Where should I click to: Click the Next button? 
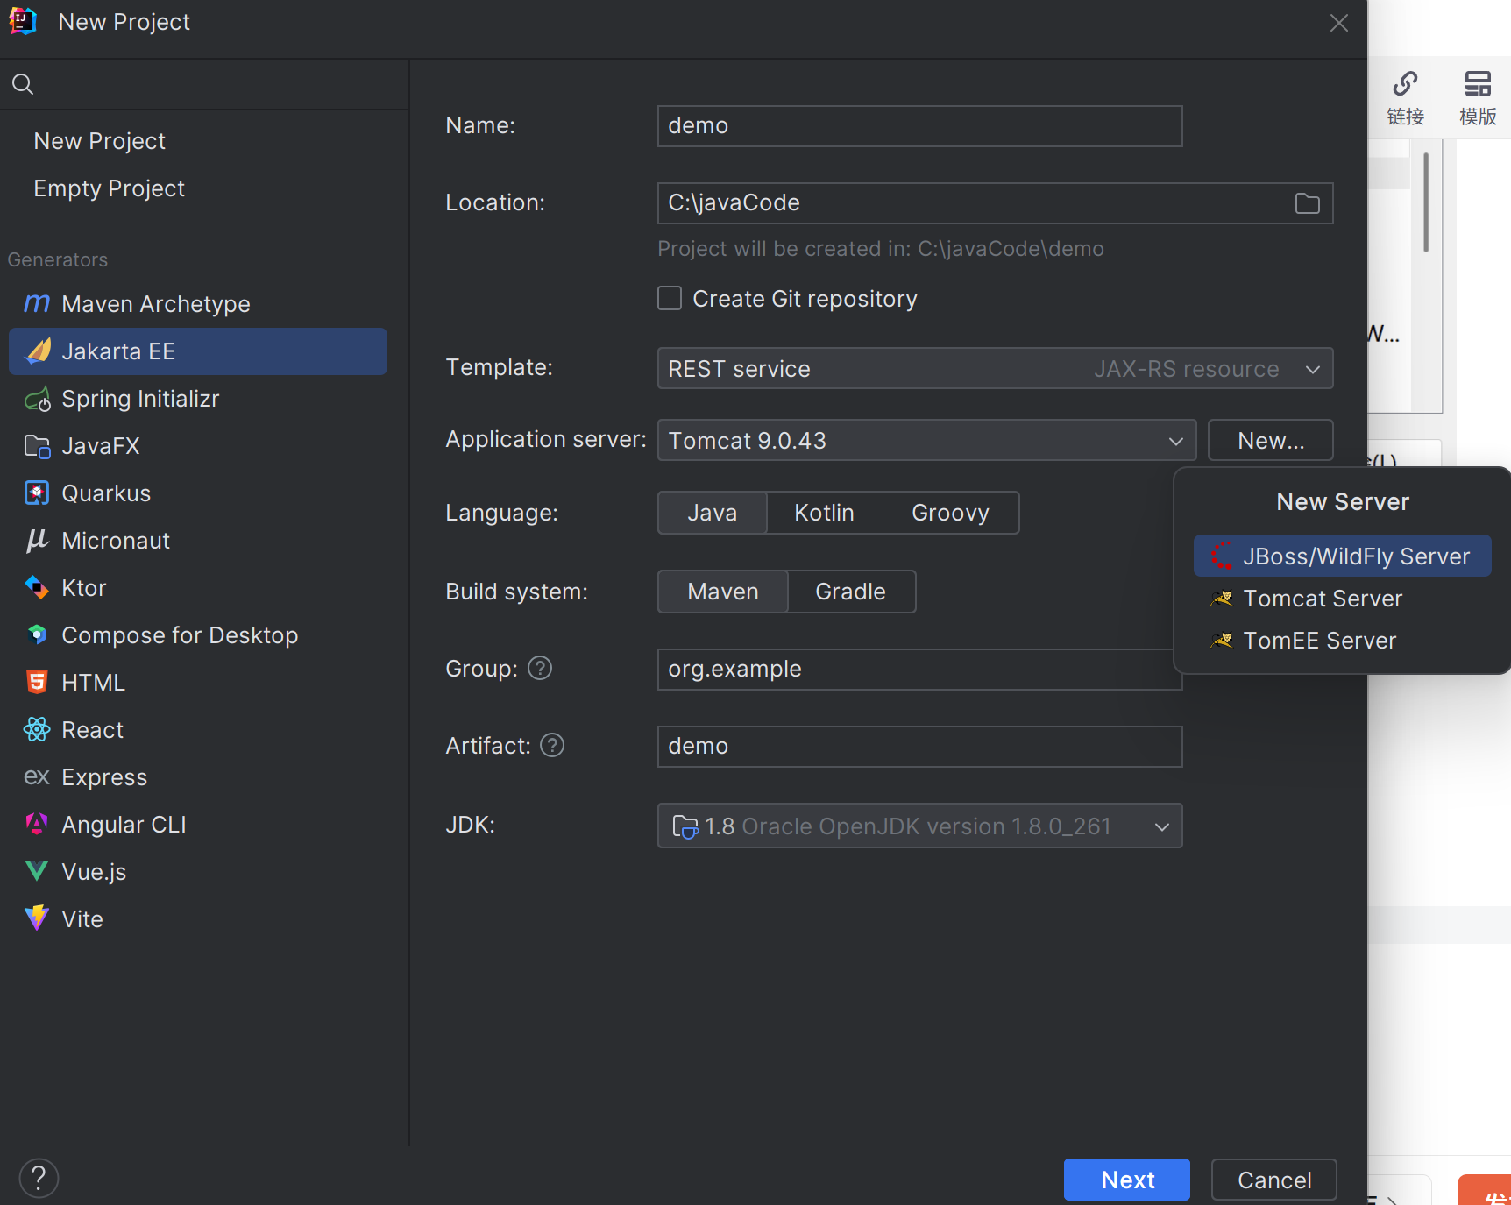tap(1127, 1180)
